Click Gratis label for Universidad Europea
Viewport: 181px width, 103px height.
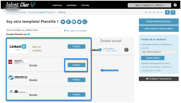tap(33, 65)
